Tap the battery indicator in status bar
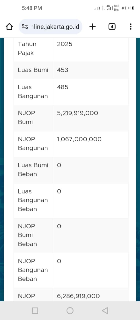Viewport: 140px width, 320px height. tap(130, 8)
